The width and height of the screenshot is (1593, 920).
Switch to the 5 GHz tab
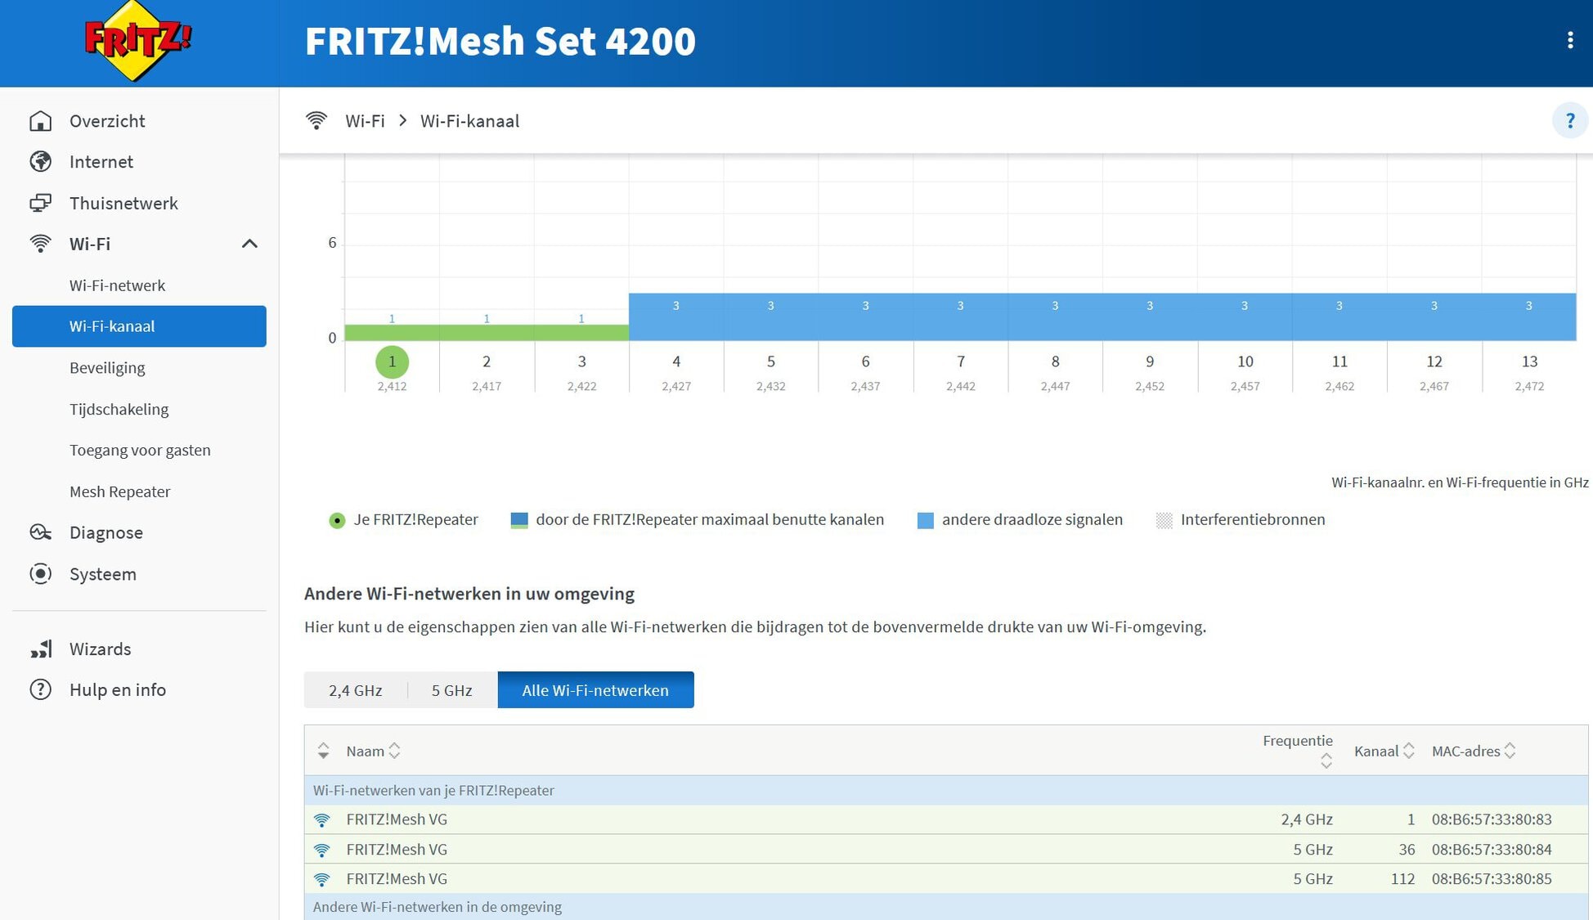click(451, 690)
